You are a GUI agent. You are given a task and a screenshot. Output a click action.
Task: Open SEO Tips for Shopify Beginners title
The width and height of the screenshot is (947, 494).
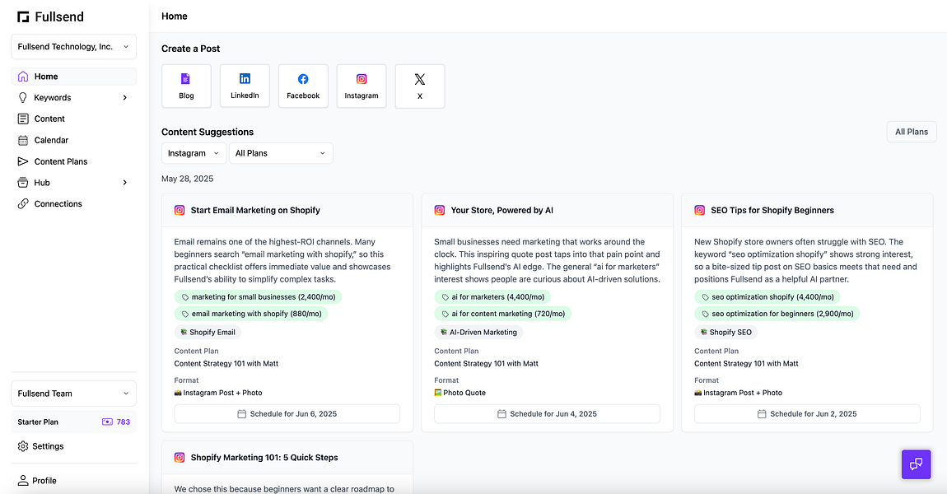(x=772, y=210)
